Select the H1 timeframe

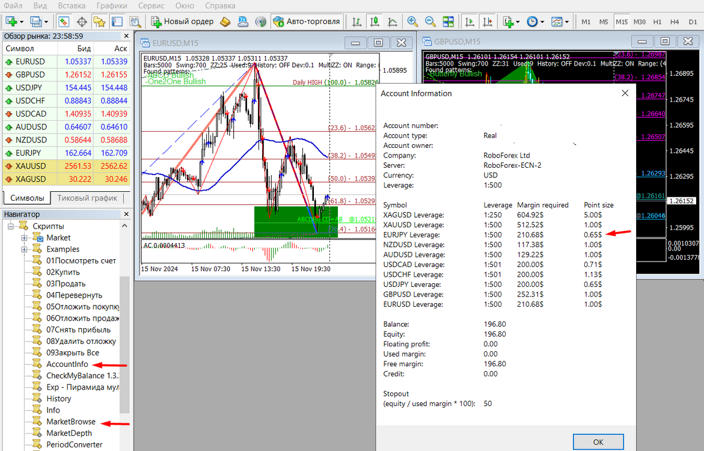click(658, 22)
